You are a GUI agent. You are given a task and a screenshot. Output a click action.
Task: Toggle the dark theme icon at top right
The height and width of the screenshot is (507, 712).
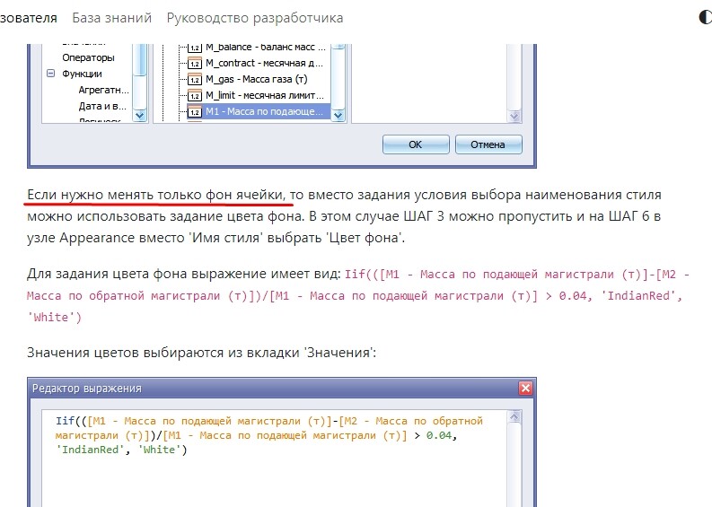pos(705,18)
